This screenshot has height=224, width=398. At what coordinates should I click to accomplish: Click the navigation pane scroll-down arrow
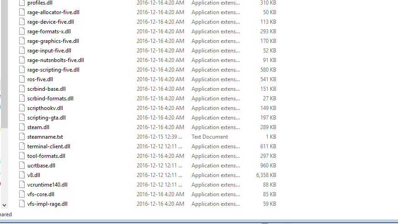[4, 205]
